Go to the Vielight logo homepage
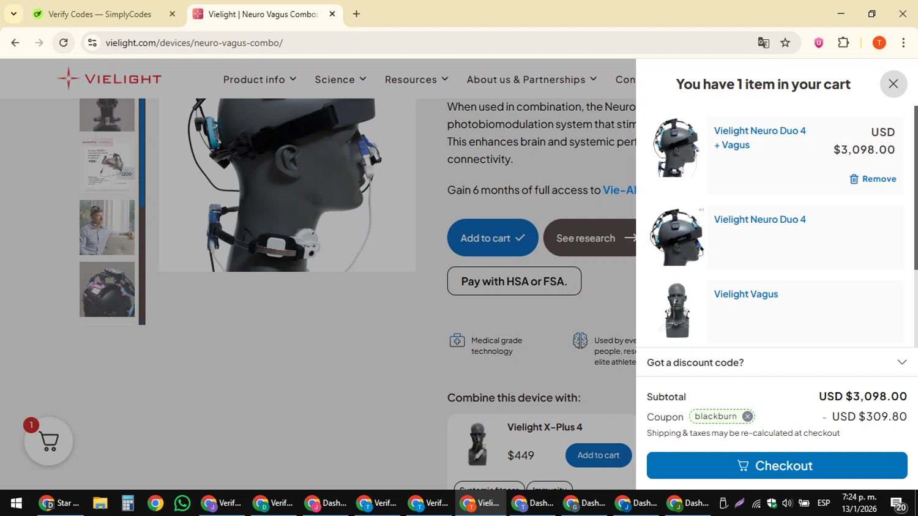918x516 pixels. click(110, 79)
